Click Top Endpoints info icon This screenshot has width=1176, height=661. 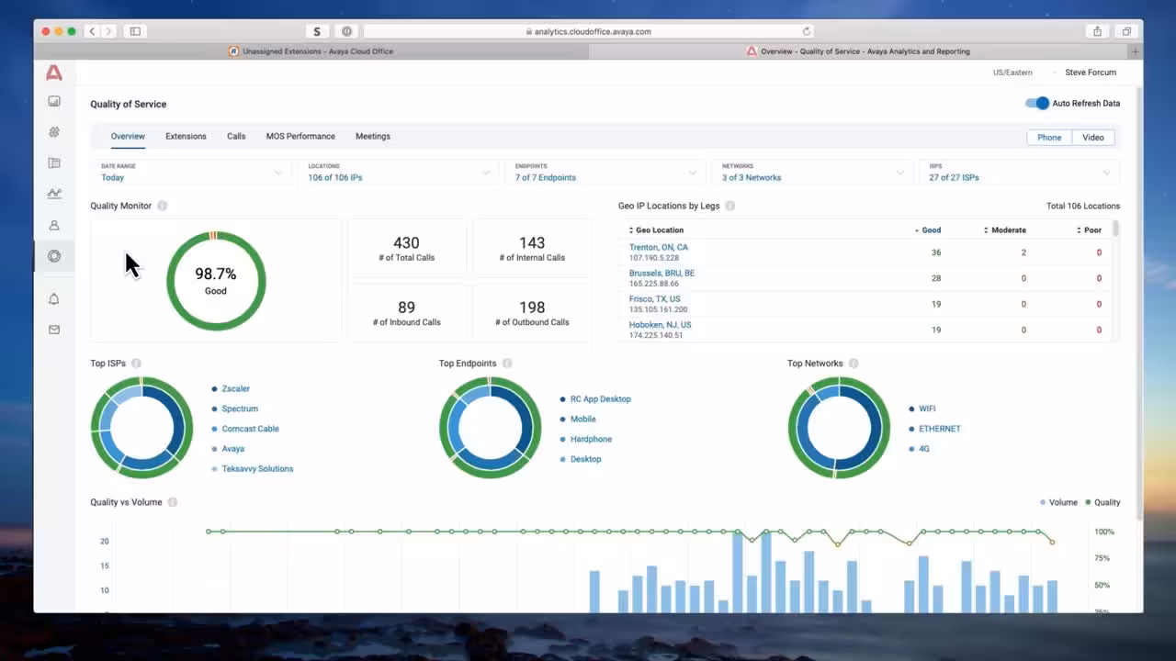tap(506, 364)
